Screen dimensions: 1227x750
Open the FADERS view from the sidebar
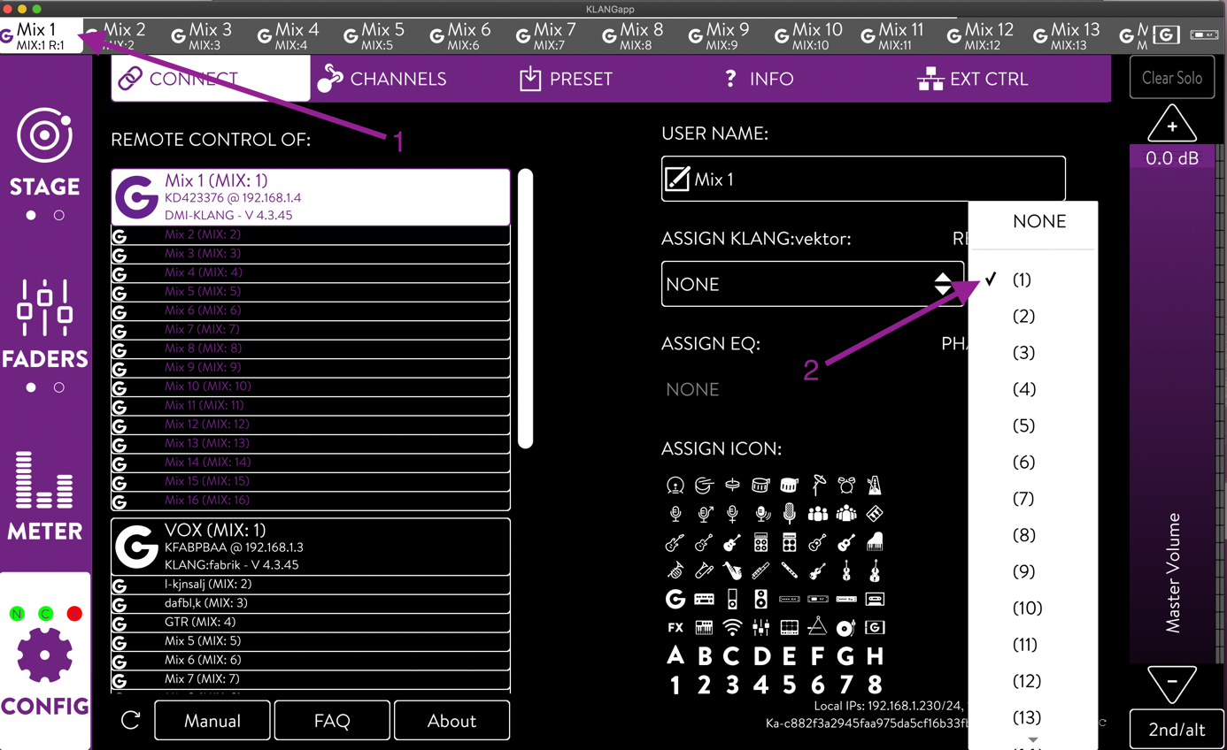pos(44,324)
